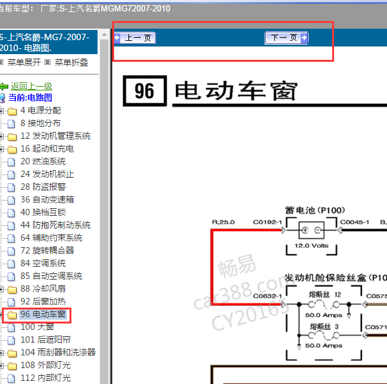Expand the 108 外部灯光 folder node
This screenshot has height=384, width=387.
(1, 366)
